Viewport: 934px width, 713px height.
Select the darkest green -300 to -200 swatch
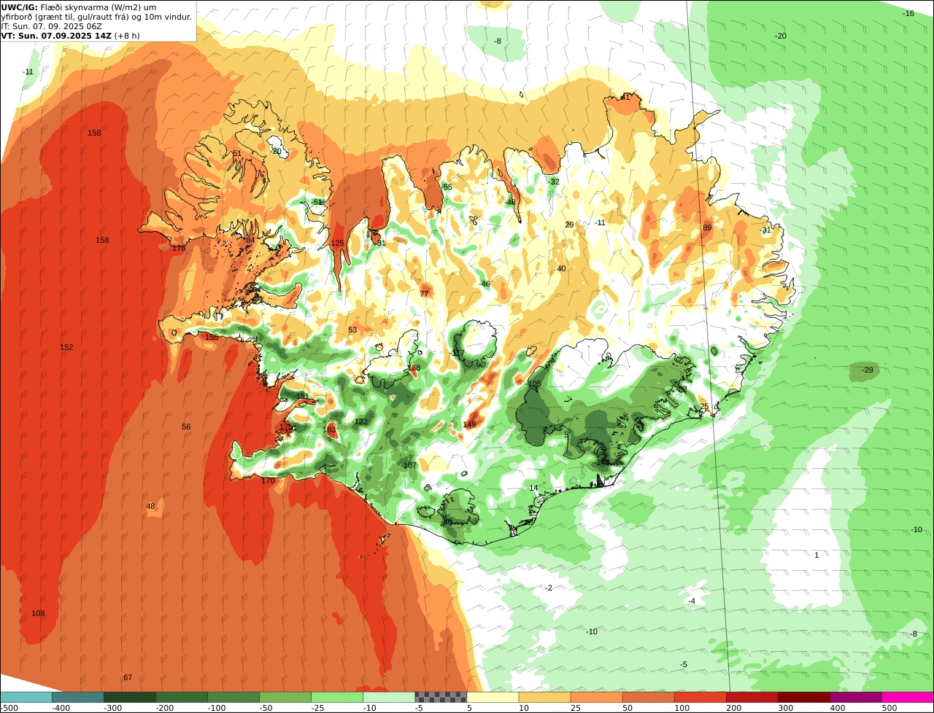pyautogui.click(x=129, y=697)
